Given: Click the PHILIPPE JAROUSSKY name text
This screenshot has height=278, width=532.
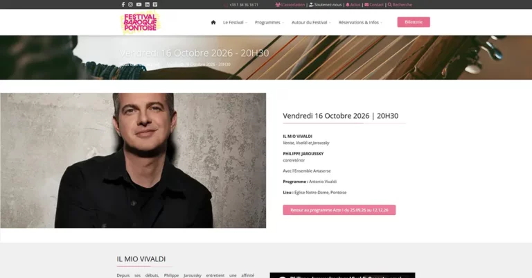Looking at the screenshot, I should [x=303, y=154].
